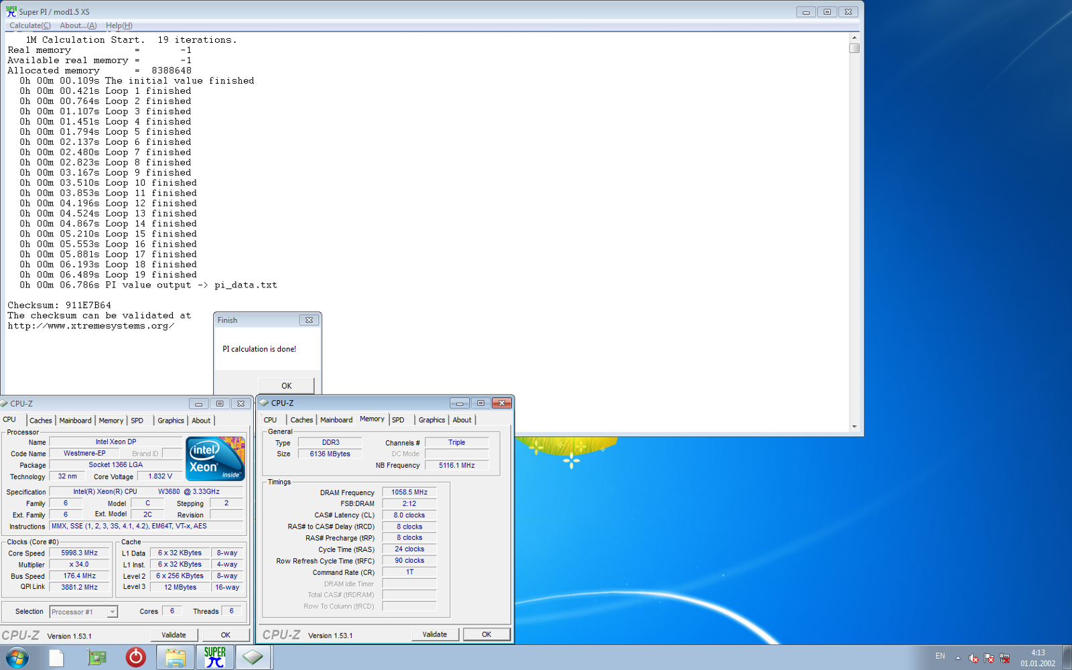Viewport: 1072px width, 670px height.
Task: Select Caches tab in Memory CPU-Z window
Action: (301, 419)
